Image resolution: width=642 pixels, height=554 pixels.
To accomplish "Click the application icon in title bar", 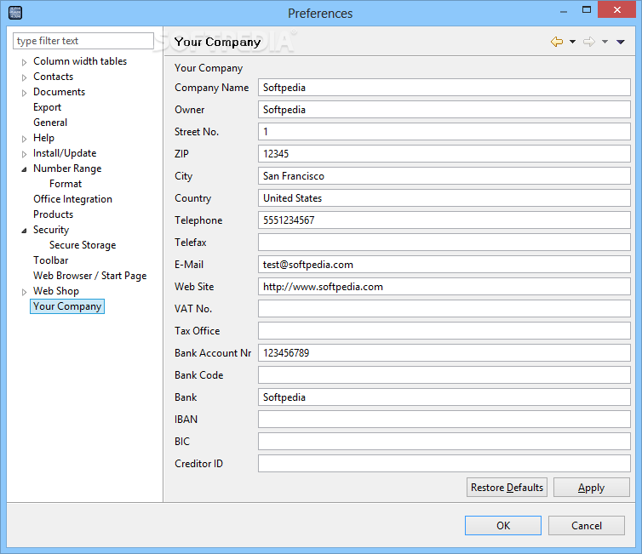I will (15, 13).
